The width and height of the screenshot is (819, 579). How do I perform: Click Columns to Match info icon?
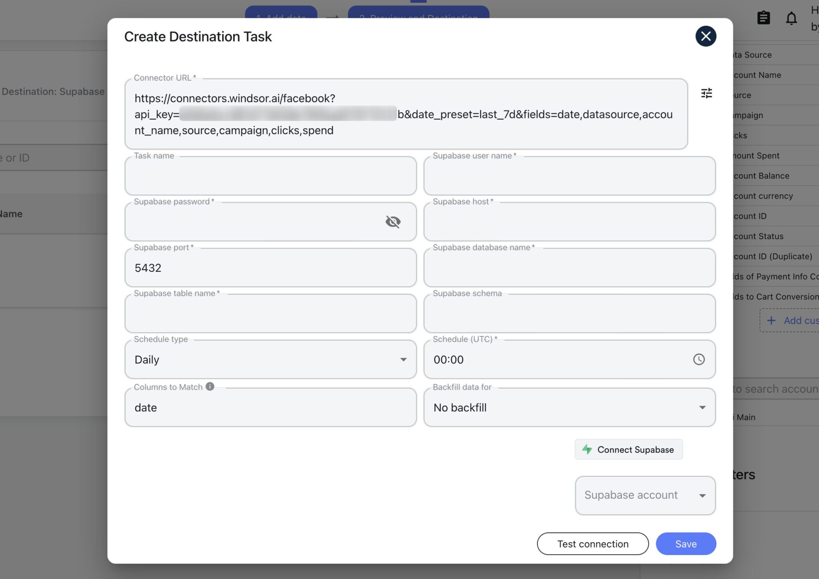pyautogui.click(x=210, y=386)
